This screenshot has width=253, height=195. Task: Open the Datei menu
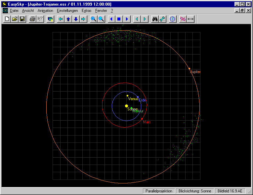pyautogui.click(x=14, y=11)
